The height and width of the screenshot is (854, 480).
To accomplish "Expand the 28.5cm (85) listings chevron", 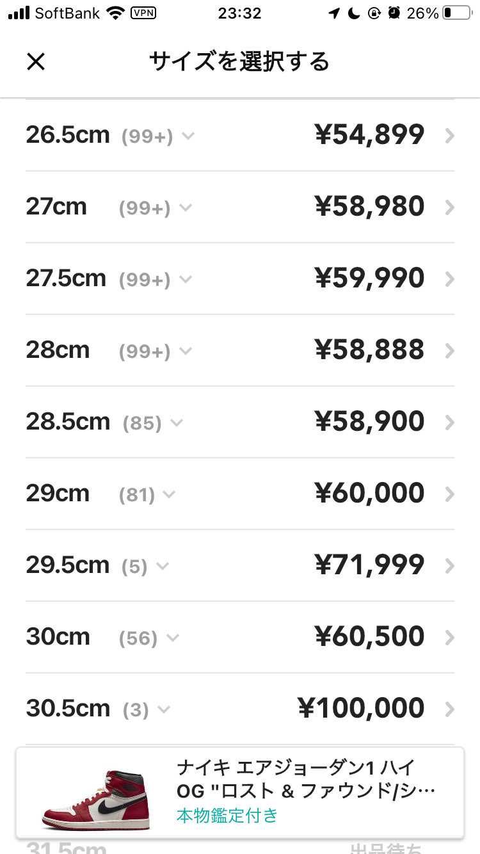I will tap(176, 423).
